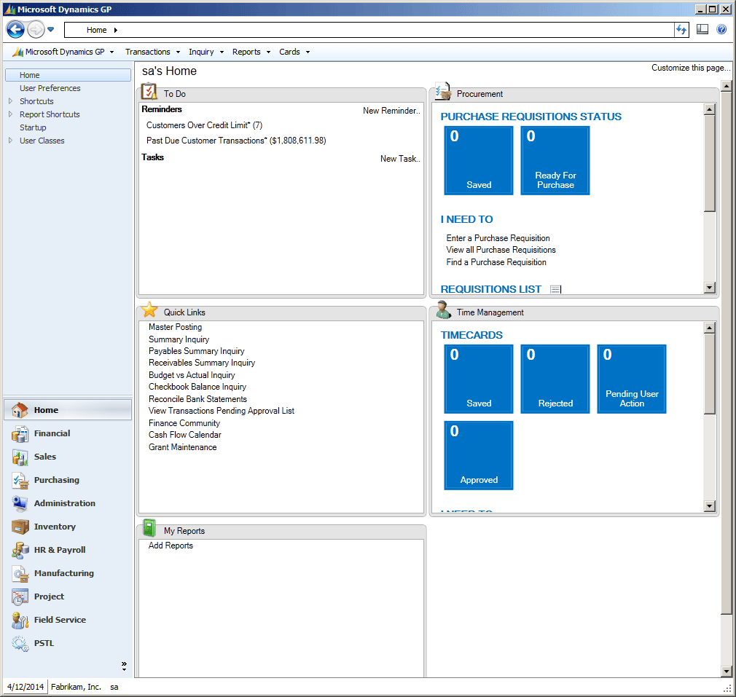
Task: Open the Microsoft Dynamics GP menu
Action: click(x=64, y=52)
